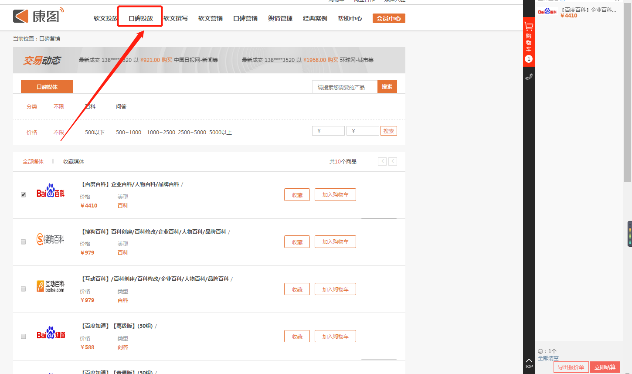Screen dimensions: 632x374
Task: Click the 【百度百科】企业百科... item in cart panel
Action: 588,10
